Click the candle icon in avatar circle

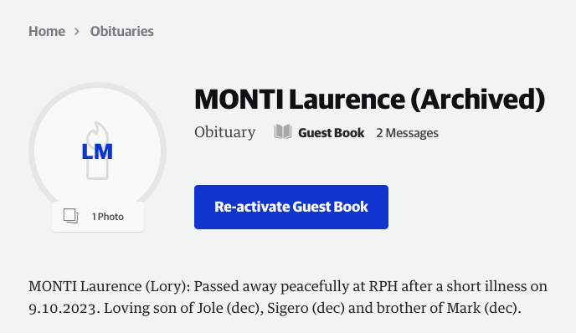[97, 151]
